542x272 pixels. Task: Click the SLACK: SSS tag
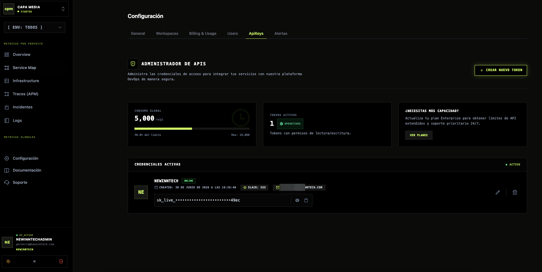(x=255, y=187)
